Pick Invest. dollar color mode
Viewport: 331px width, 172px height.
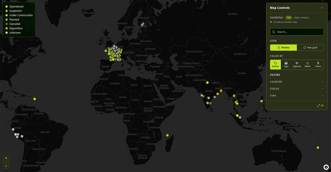point(318,64)
